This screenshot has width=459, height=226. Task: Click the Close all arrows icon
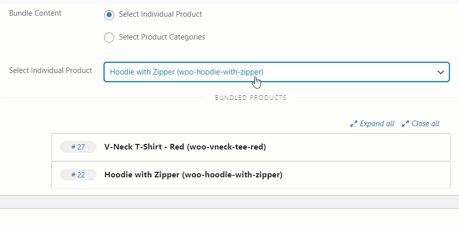click(405, 124)
